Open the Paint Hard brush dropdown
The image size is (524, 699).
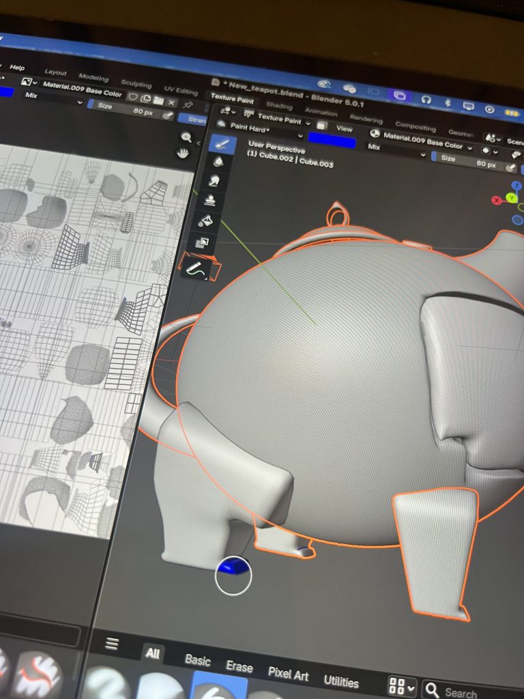tap(254, 128)
